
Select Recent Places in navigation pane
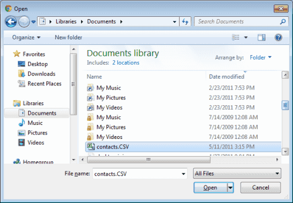[45, 84]
